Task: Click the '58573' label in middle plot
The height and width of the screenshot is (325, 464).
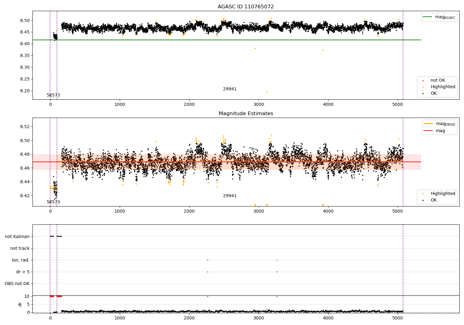Action: point(54,202)
